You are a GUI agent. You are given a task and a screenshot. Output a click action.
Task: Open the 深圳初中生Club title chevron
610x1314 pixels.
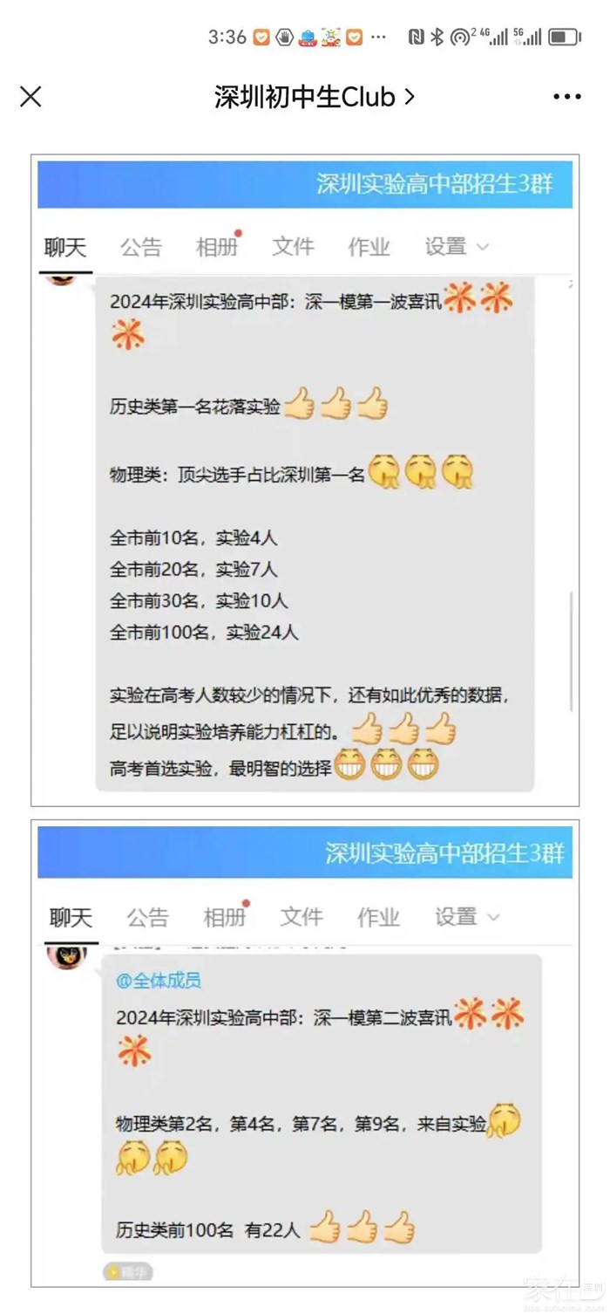409,97
